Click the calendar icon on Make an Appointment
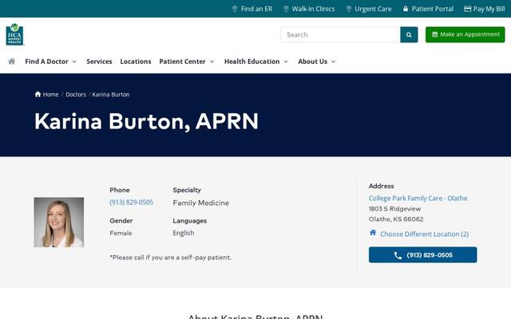511x319 pixels. pos(434,34)
